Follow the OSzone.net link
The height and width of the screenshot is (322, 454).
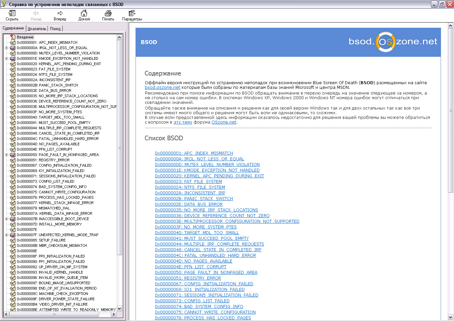pos(224,122)
